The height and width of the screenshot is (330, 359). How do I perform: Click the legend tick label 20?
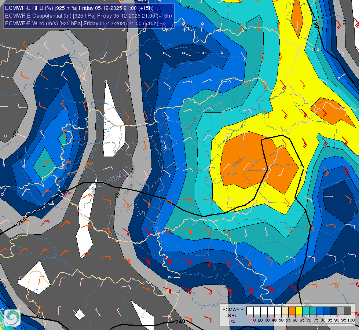pyautogui.click(x=260, y=320)
